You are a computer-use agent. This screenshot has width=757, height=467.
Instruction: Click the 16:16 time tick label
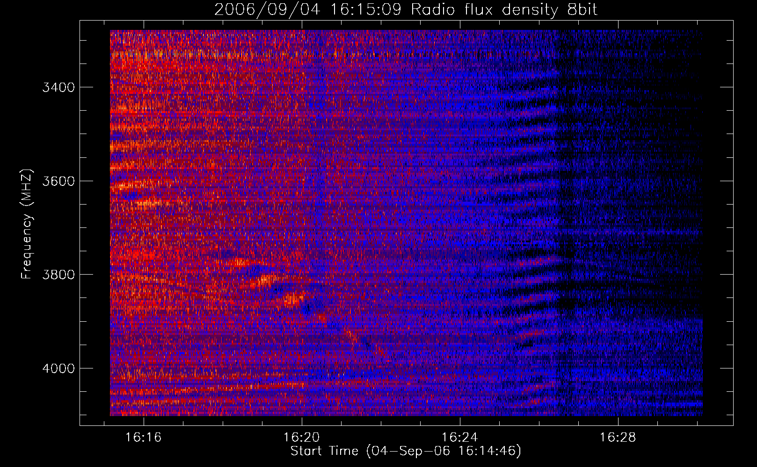coord(144,438)
